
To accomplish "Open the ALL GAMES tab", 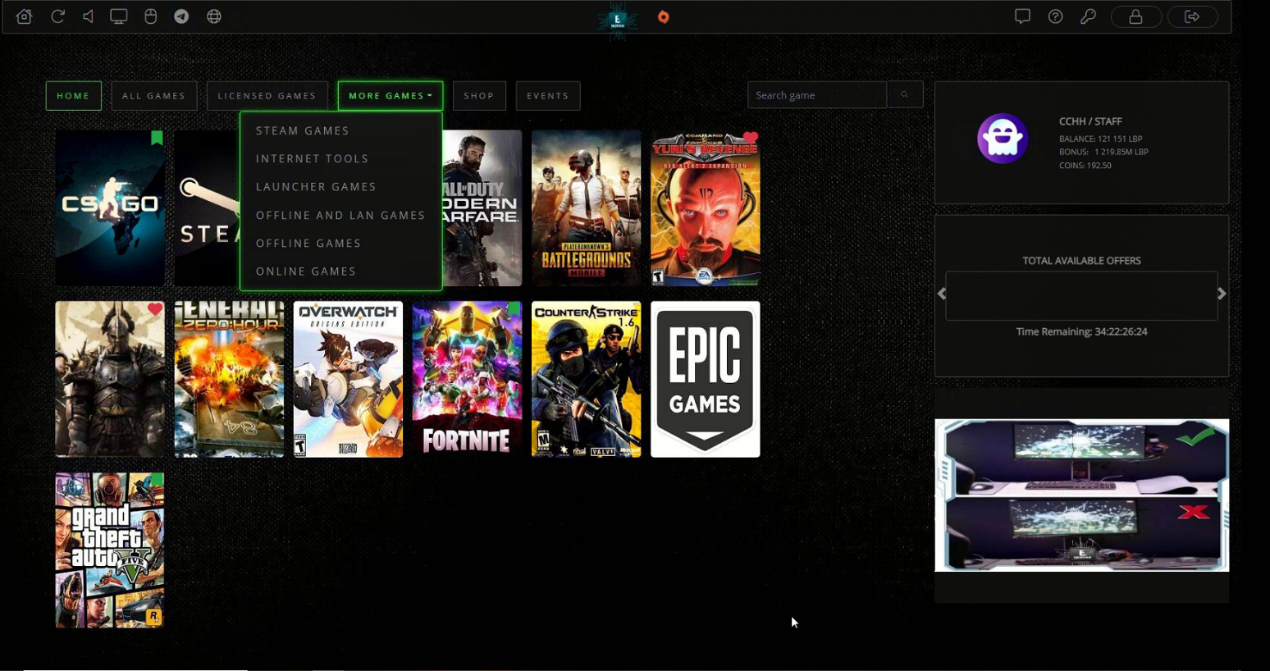I will pos(154,96).
